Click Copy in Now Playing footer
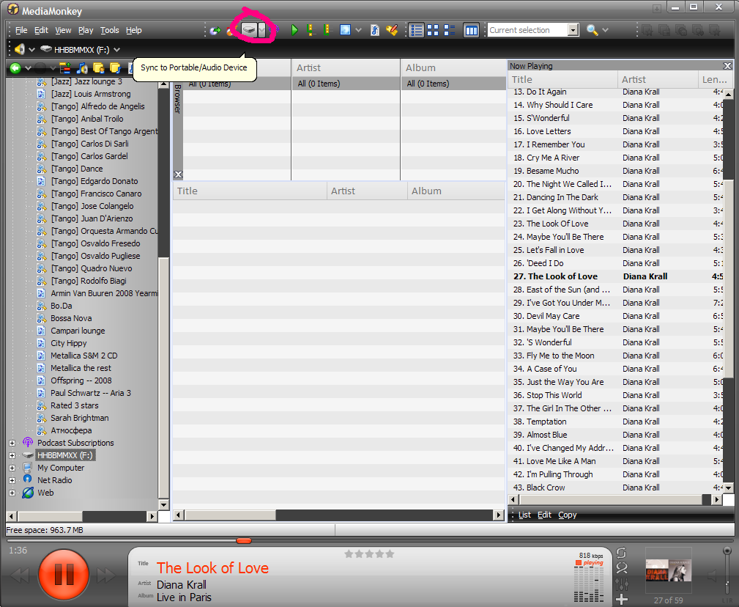 (x=568, y=515)
